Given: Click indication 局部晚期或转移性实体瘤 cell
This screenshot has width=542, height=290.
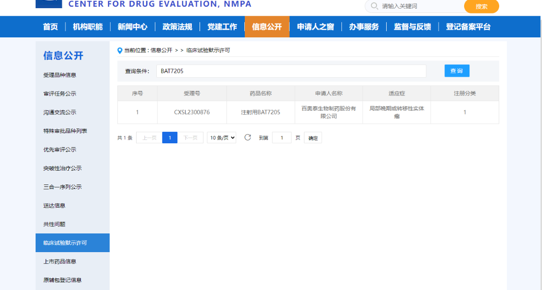Looking at the screenshot, I should [396, 112].
